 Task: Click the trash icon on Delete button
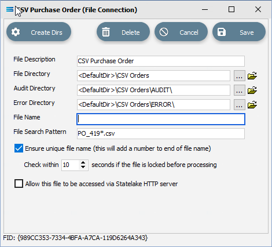(x=106, y=32)
